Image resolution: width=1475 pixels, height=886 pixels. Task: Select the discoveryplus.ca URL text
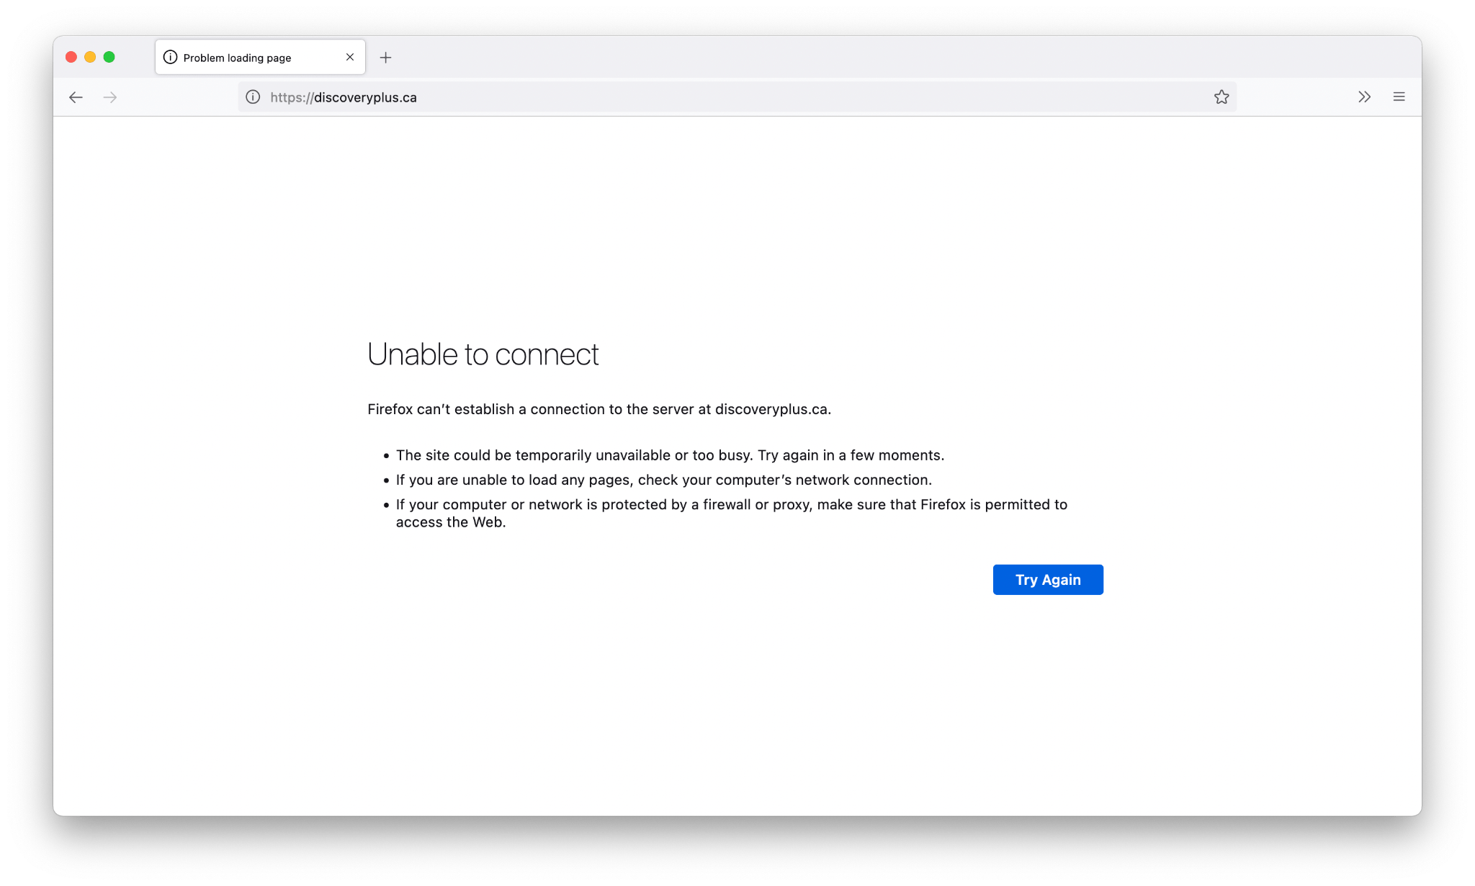pos(344,97)
